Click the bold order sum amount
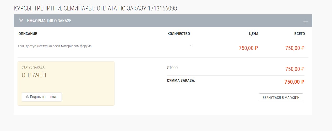332x131 pixels. pos(295,82)
